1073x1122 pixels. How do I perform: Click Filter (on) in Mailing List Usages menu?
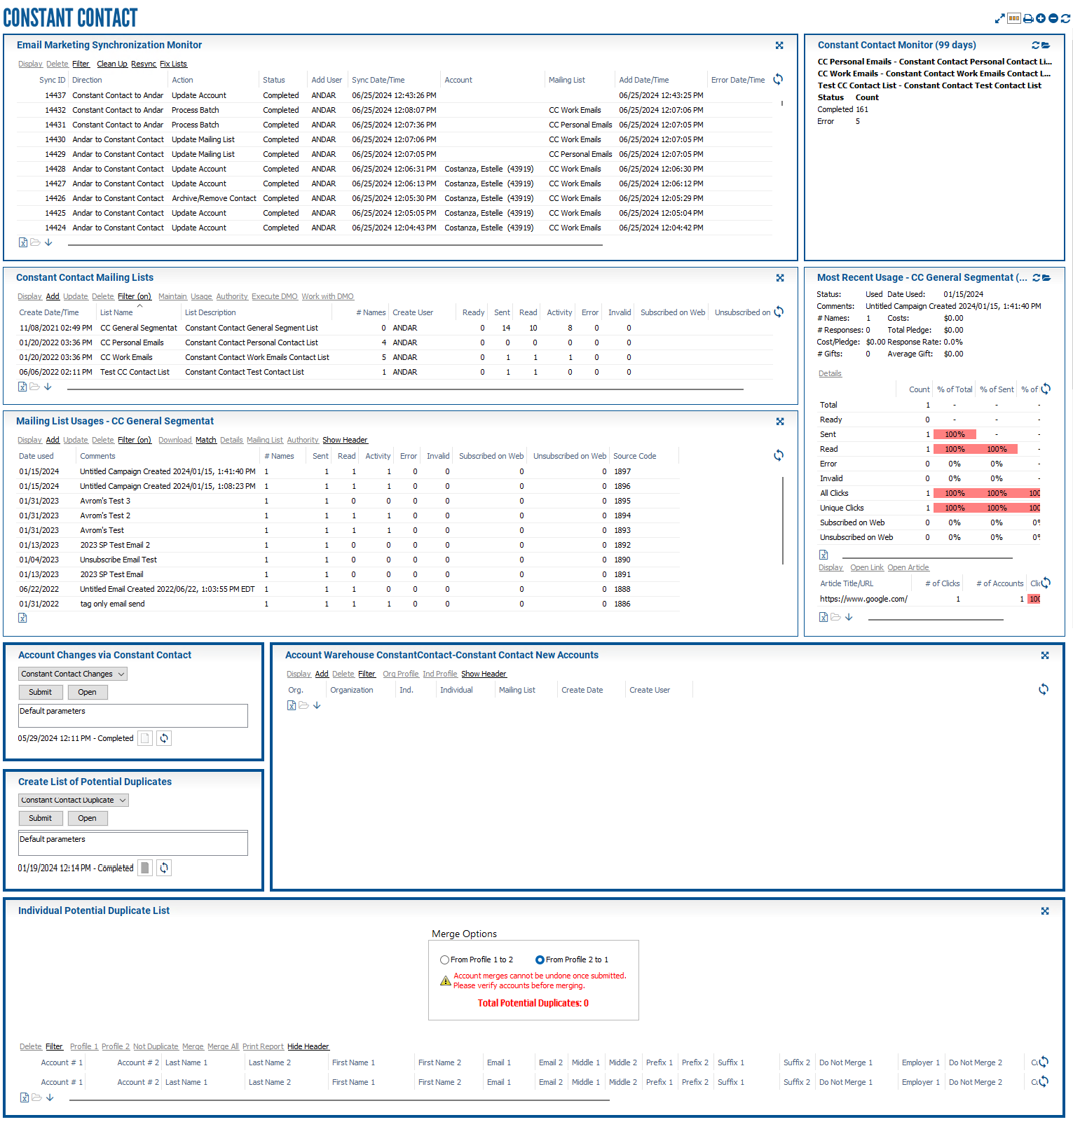(135, 441)
